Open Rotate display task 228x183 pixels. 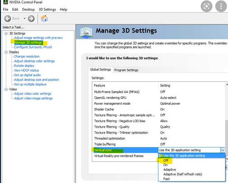point(24,66)
